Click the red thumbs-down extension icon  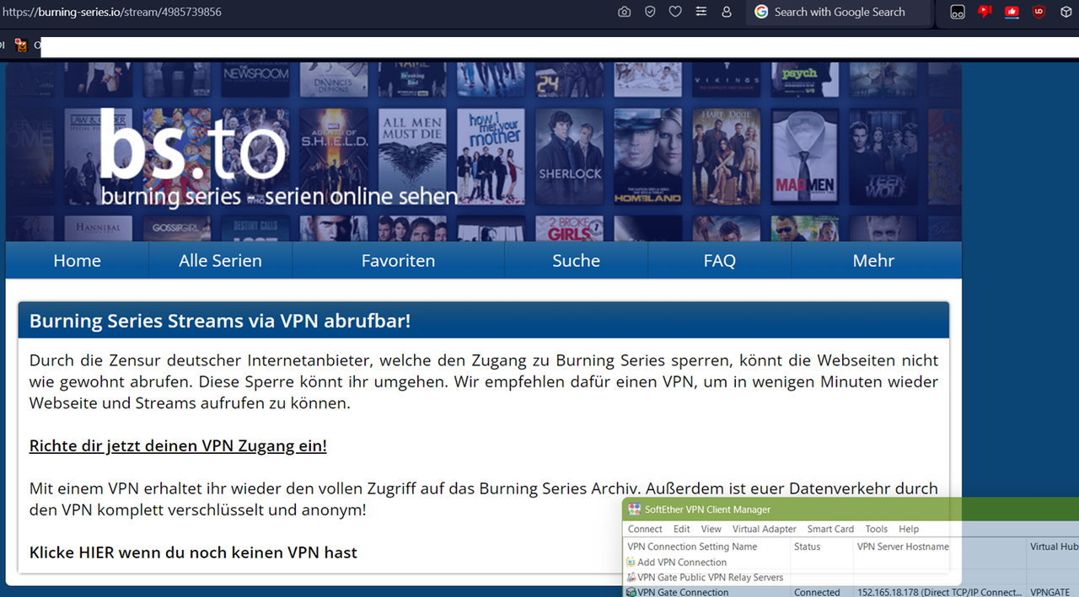[x=985, y=12]
